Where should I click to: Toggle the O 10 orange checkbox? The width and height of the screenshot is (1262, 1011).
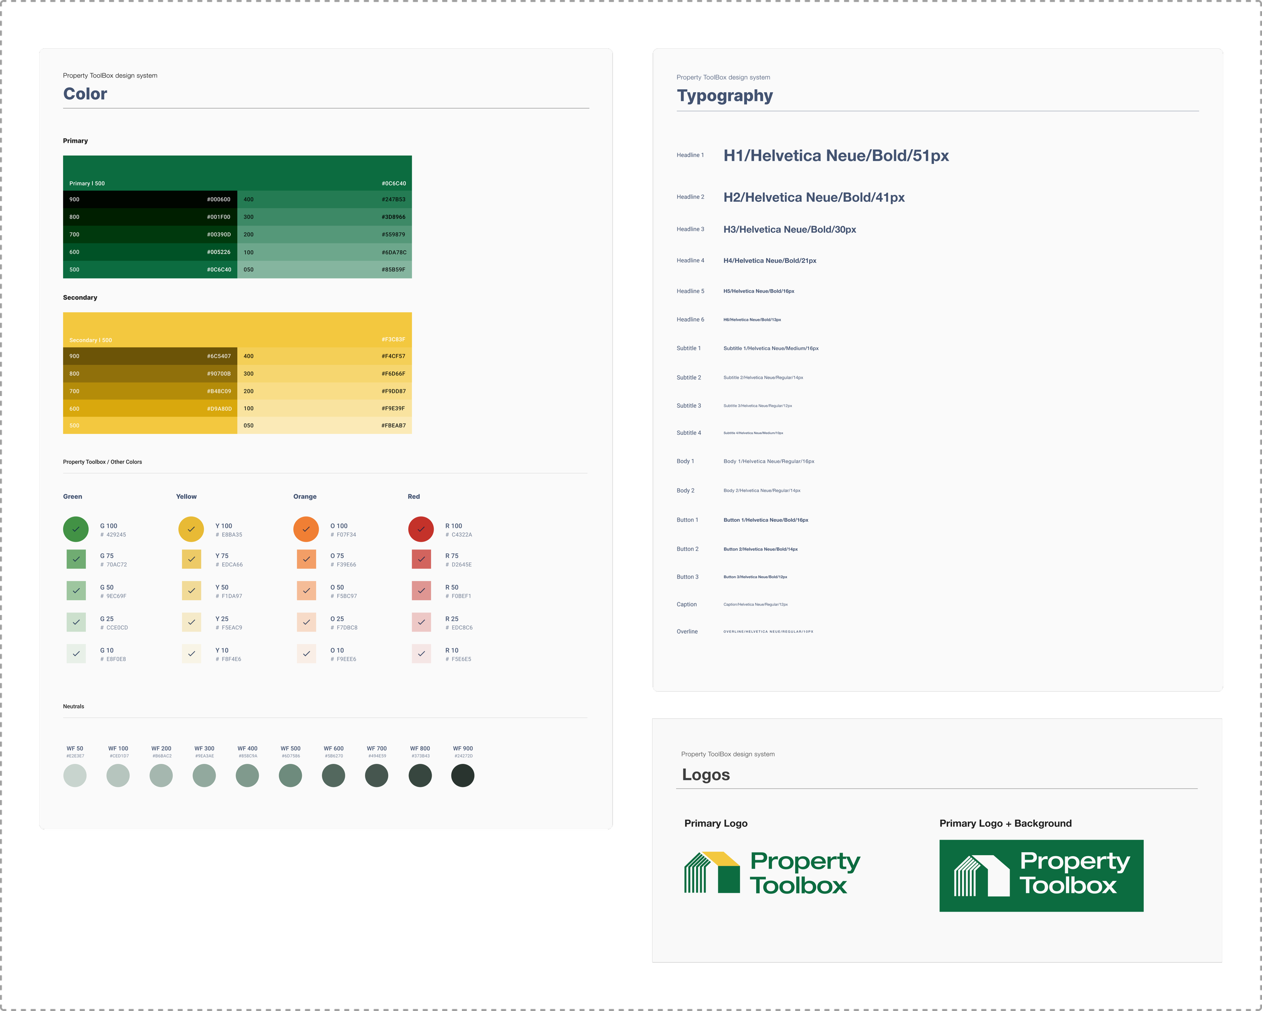click(306, 653)
